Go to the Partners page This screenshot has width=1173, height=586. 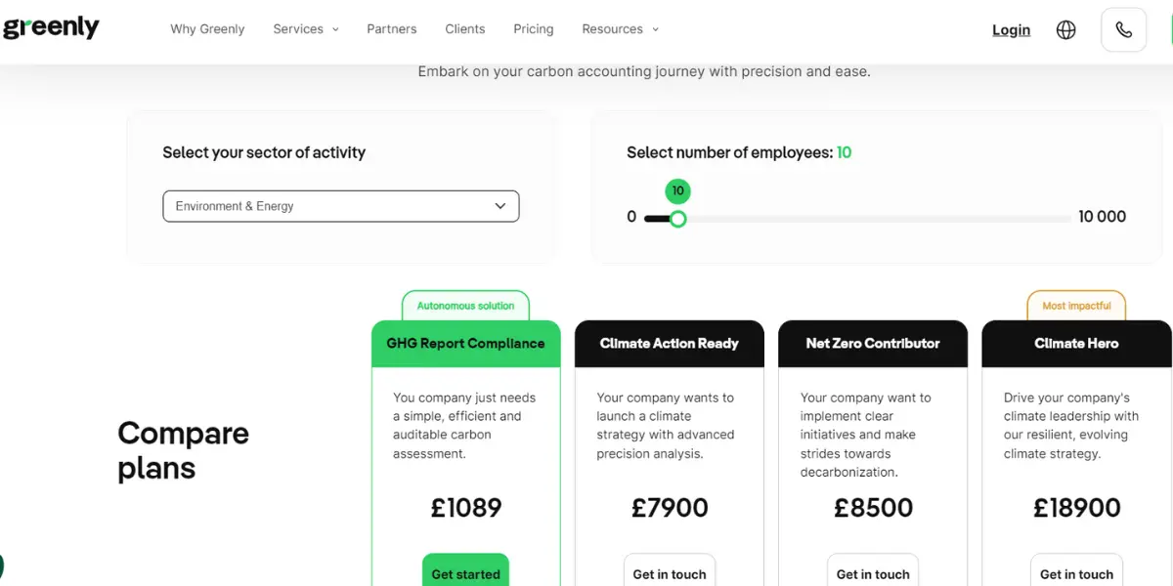pyautogui.click(x=392, y=29)
